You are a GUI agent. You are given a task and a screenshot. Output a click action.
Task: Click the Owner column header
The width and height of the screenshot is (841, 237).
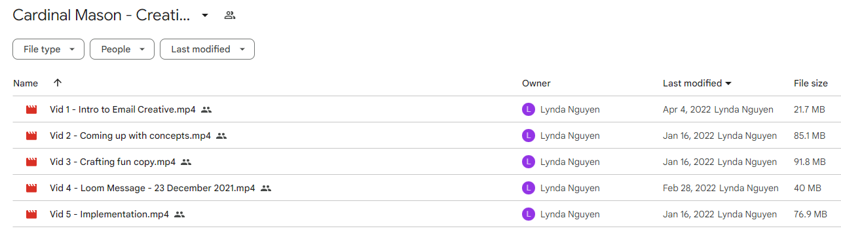pos(536,83)
